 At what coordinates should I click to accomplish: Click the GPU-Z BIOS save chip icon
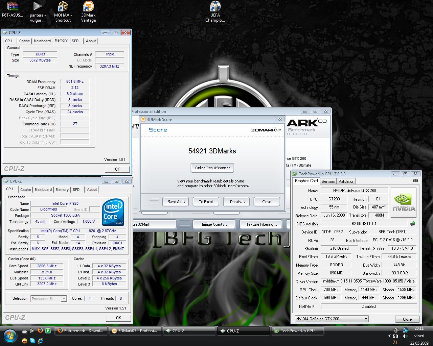point(412,224)
